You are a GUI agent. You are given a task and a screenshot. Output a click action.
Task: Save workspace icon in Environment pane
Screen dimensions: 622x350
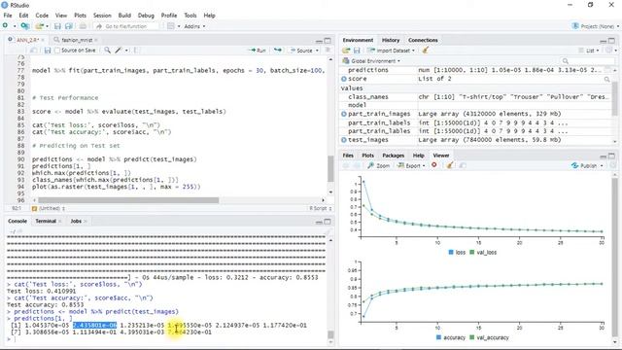point(357,51)
